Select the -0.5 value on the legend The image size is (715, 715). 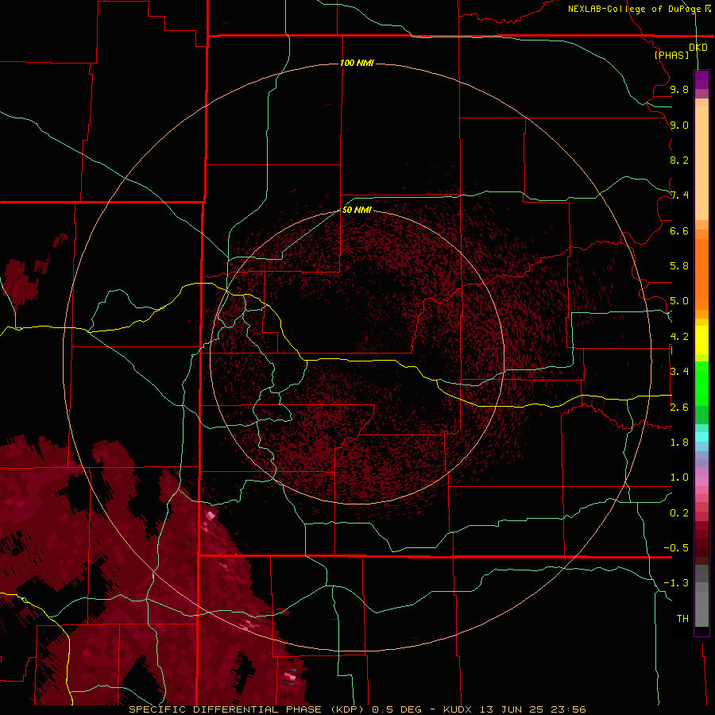pos(676,548)
